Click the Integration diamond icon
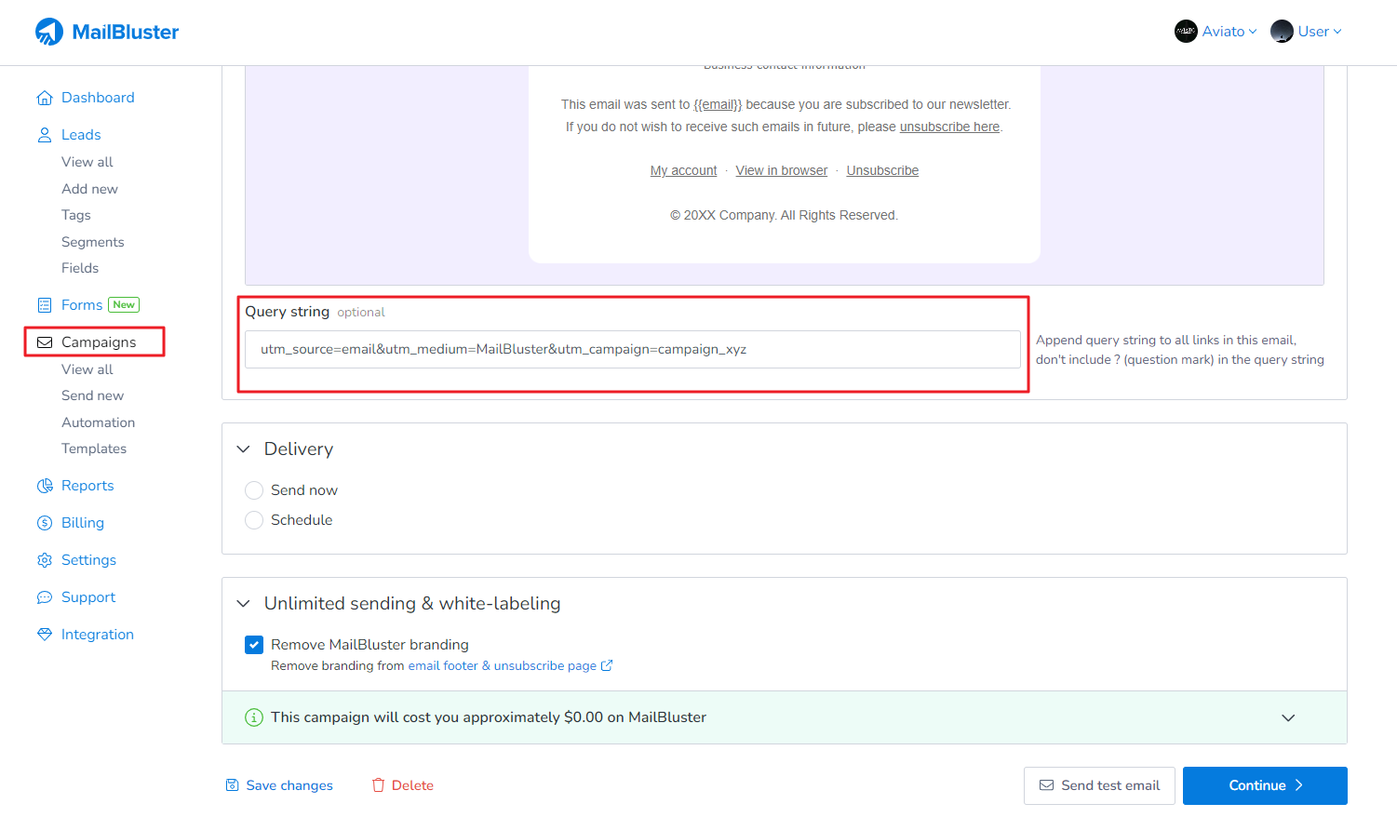1397x817 pixels. click(x=45, y=635)
